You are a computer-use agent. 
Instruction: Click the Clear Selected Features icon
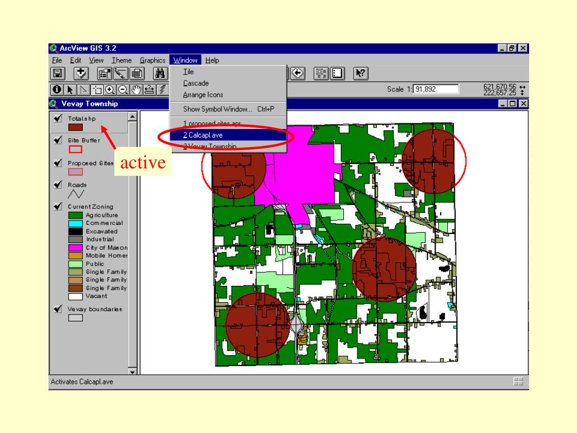337,74
